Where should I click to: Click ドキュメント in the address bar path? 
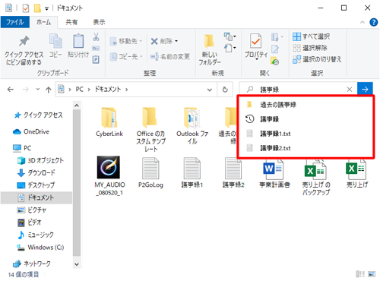(x=108, y=89)
